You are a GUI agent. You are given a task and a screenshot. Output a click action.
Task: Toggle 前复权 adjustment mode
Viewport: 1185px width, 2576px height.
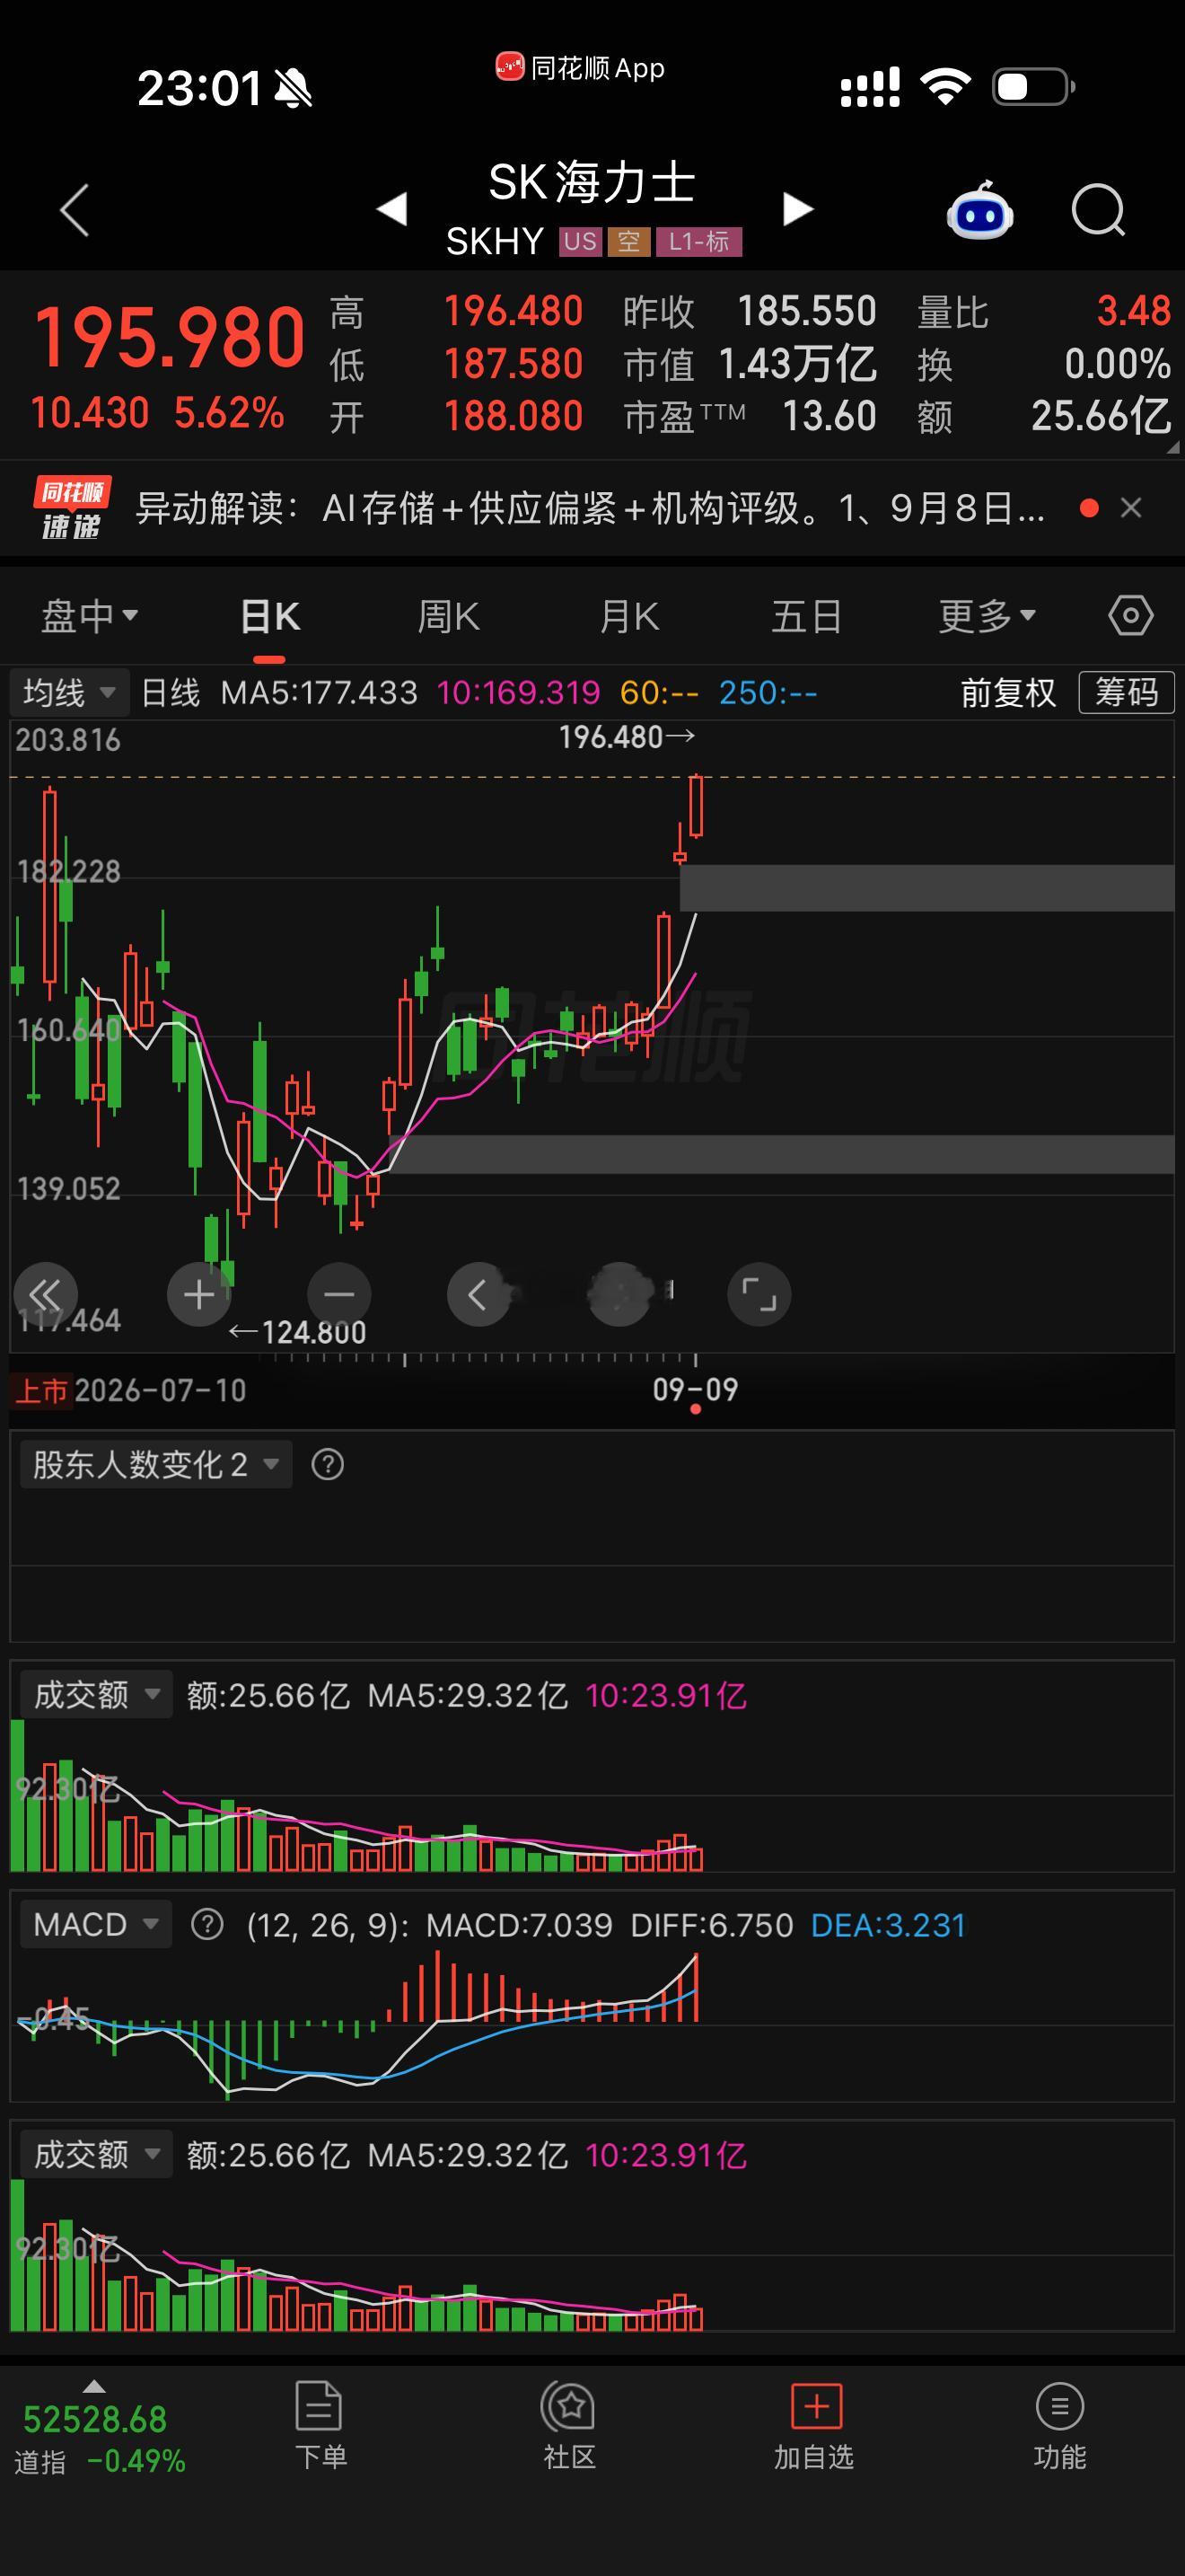click(x=1008, y=692)
